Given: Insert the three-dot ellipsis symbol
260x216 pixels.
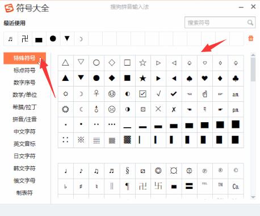Looking at the screenshot, I should [112, 124].
